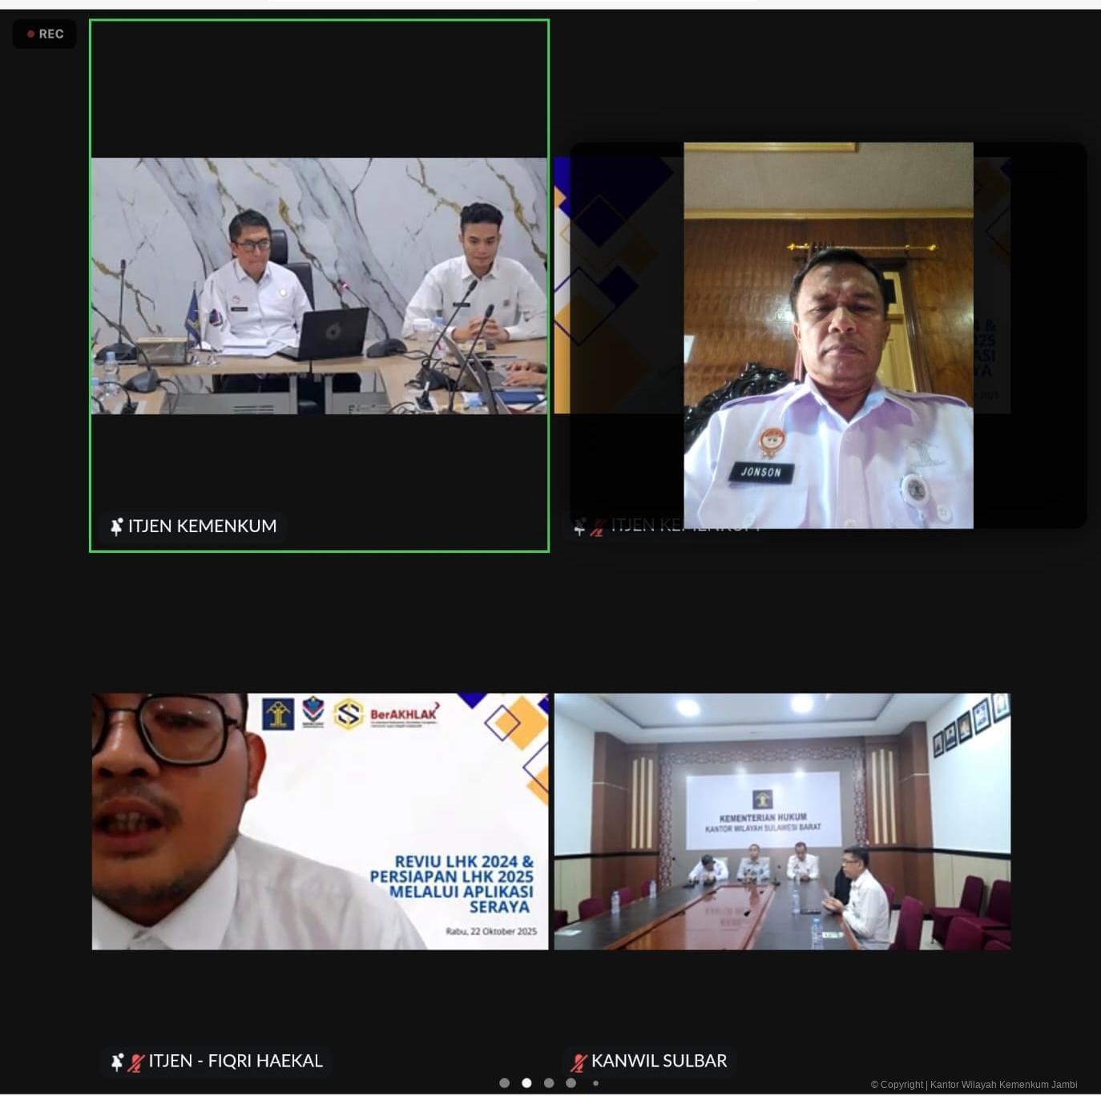The height and width of the screenshot is (1096, 1101).
Task: Click the dimmed muted mic icon under Jonson's video
Action: click(597, 527)
